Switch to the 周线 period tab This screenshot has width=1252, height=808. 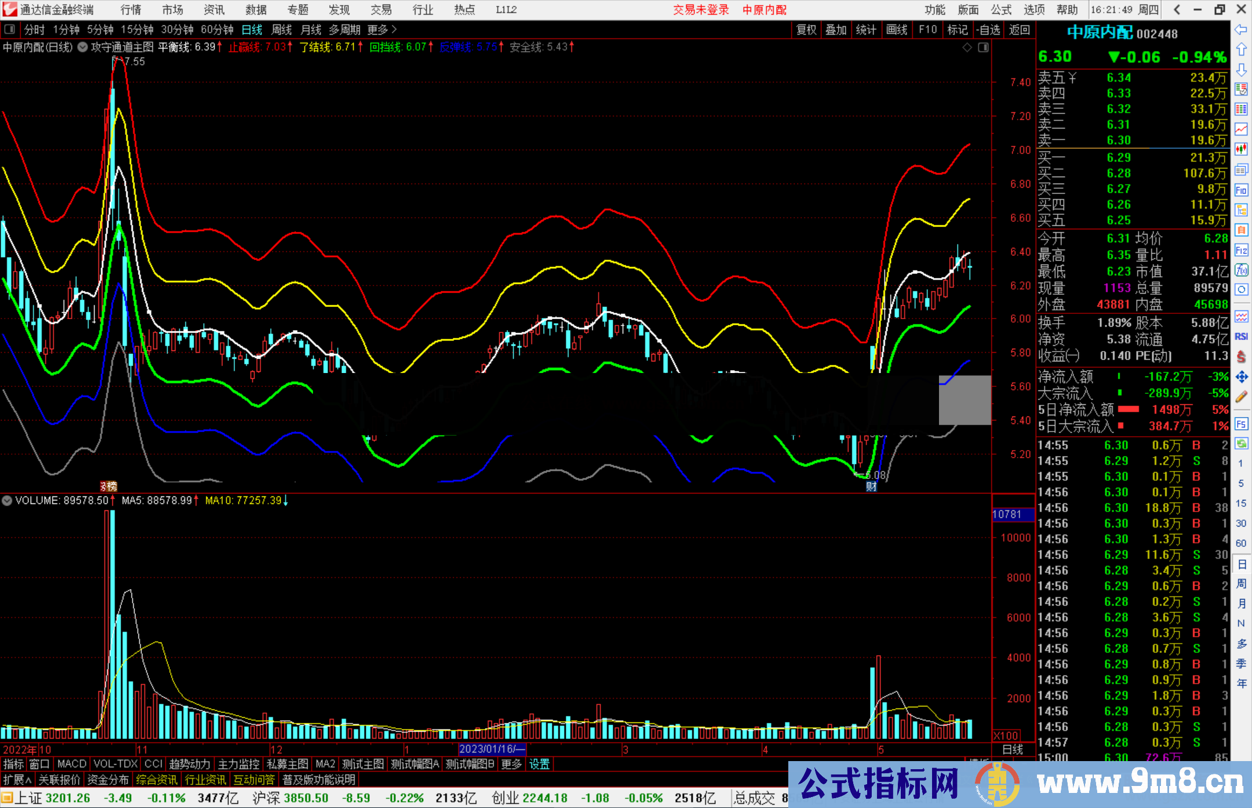tap(282, 30)
